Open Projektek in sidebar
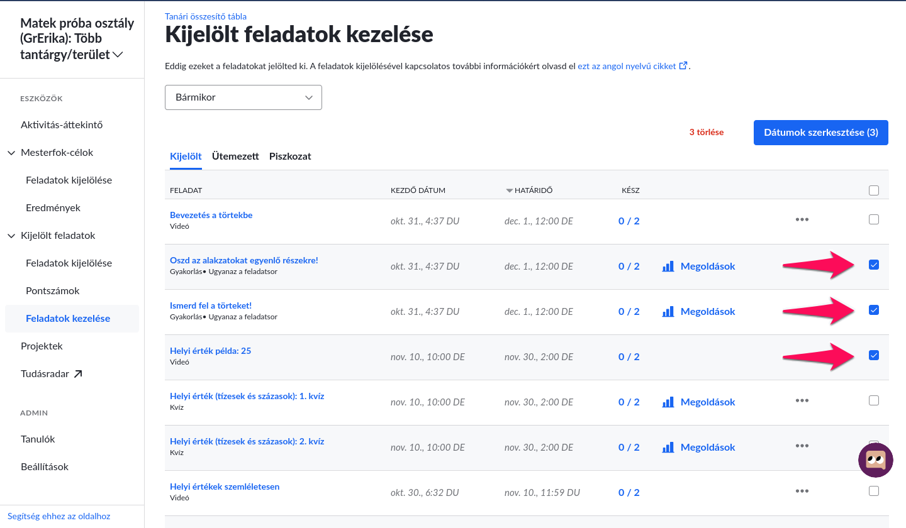This screenshot has height=528, width=906. (42, 346)
